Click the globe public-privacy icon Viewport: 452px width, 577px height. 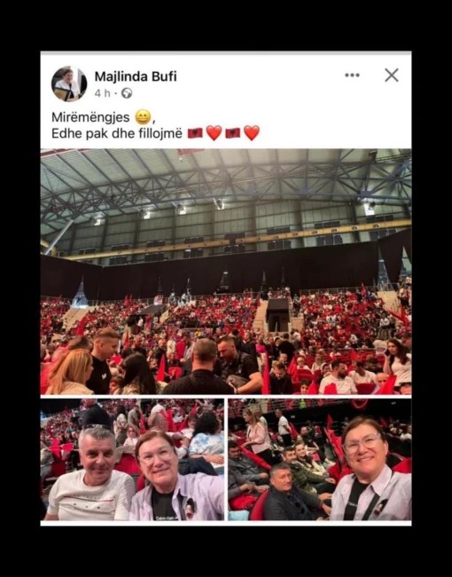[127, 93]
